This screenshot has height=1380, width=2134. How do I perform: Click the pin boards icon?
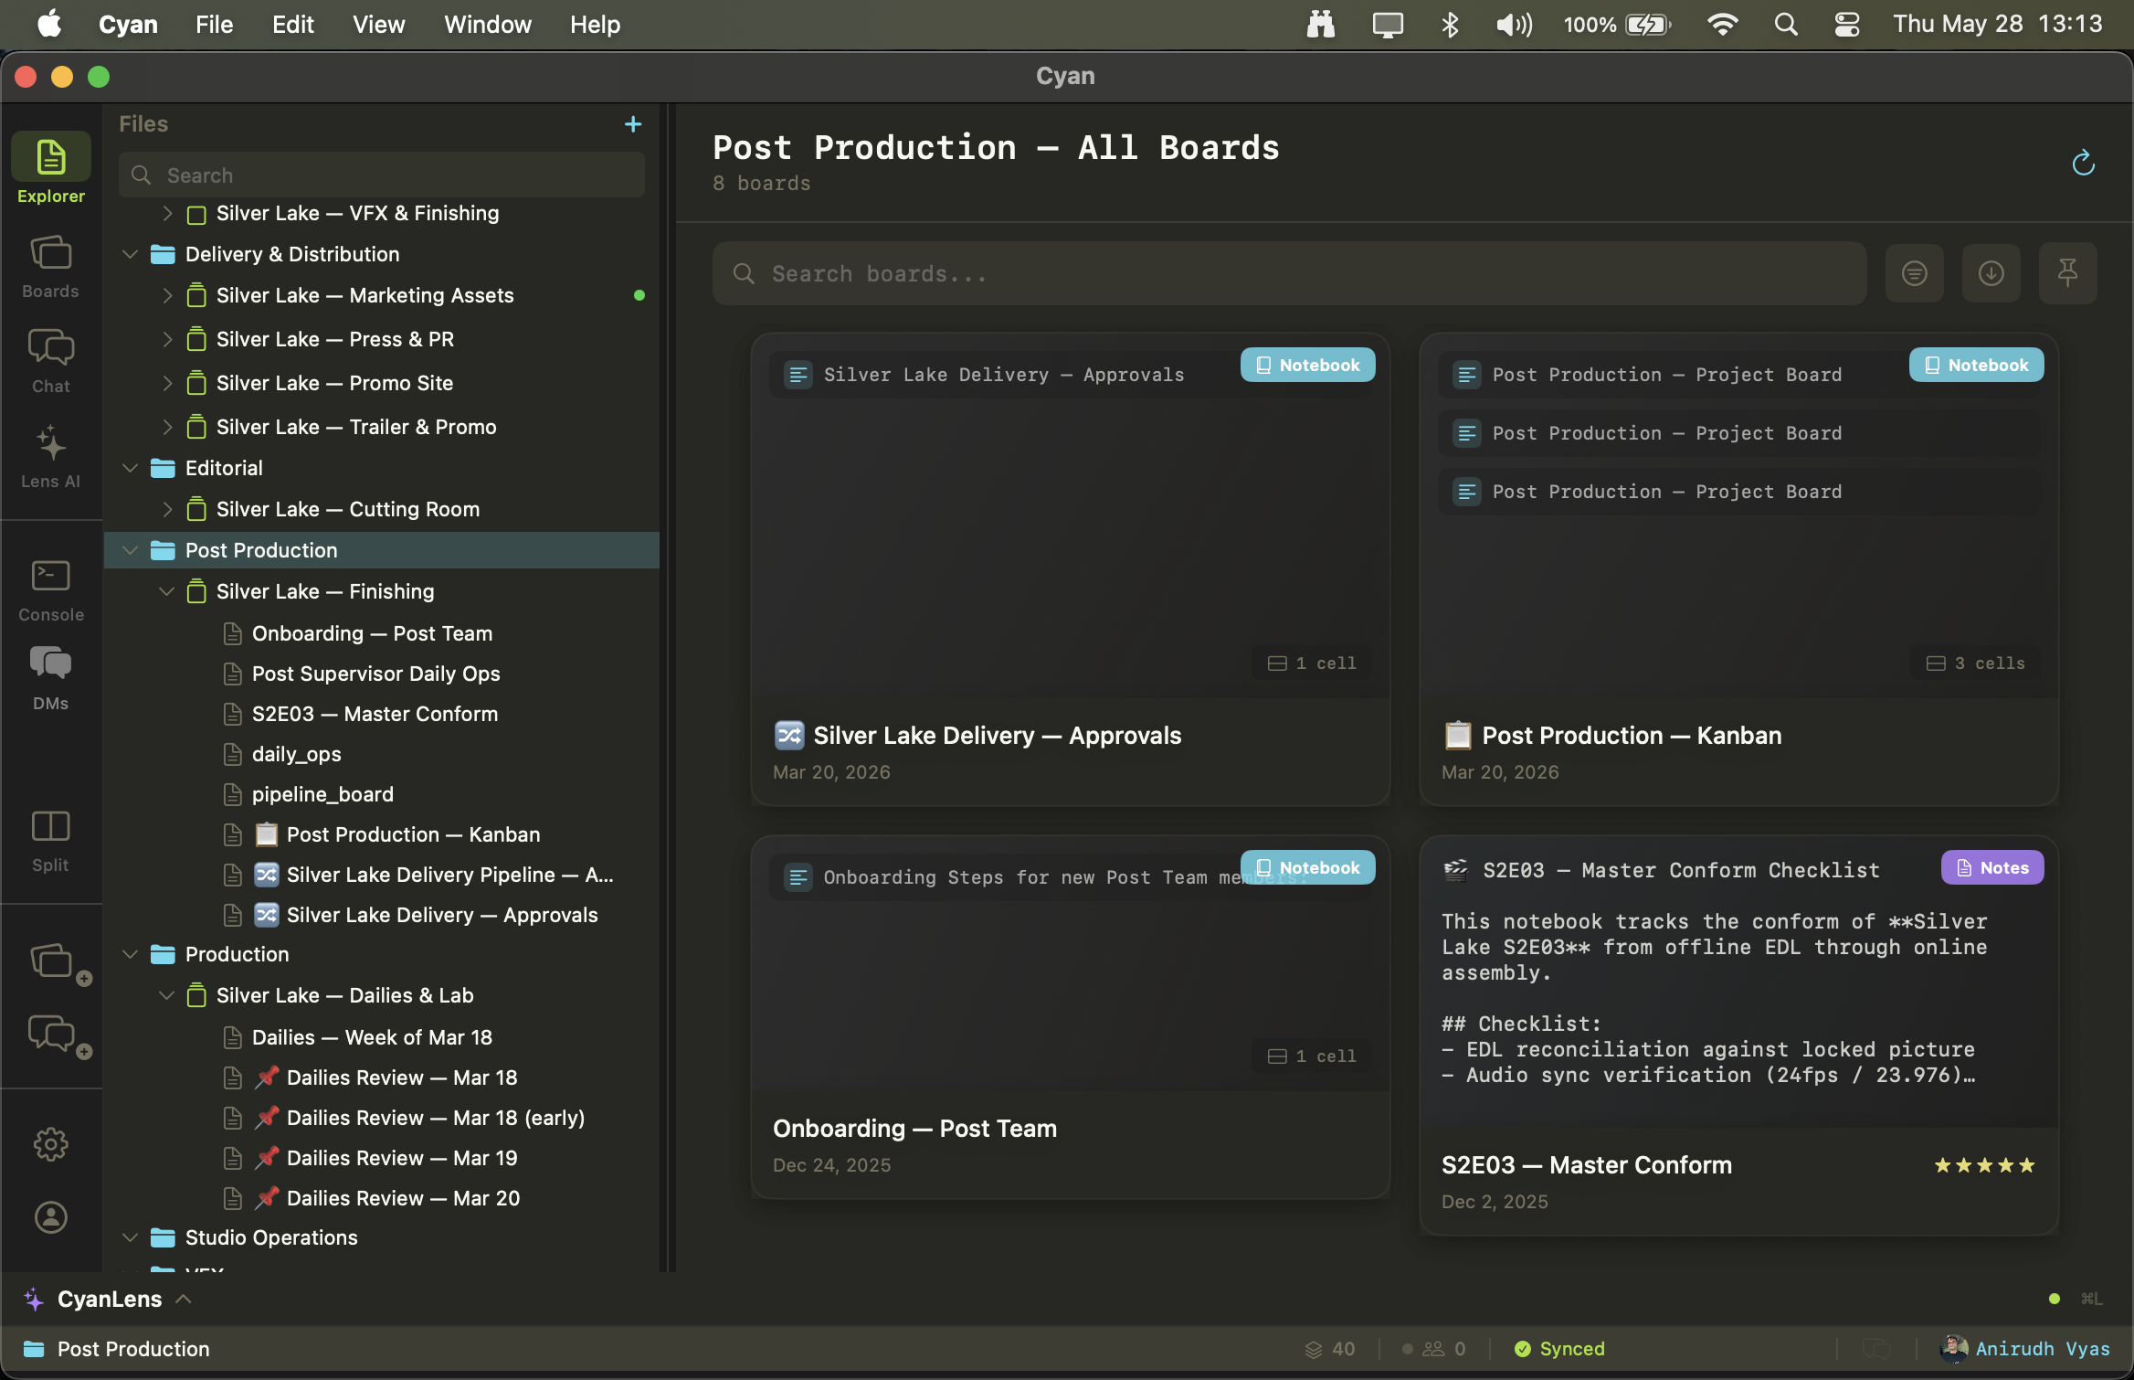[x=2068, y=273]
